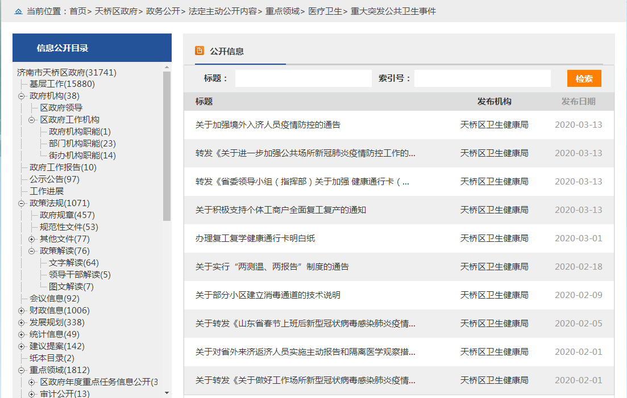The width and height of the screenshot is (627, 398).
Task: Open 办理复工复学健康通行卡明白纸
Action: click(255, 238)
